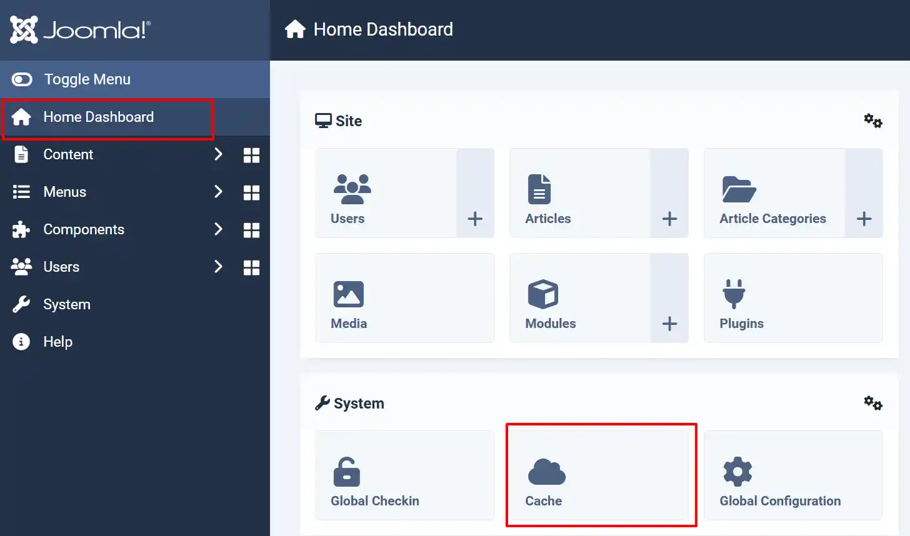Viewport: 910px width, 536px height.
Task: Click the Site panel heading
Action: point(339,121)
